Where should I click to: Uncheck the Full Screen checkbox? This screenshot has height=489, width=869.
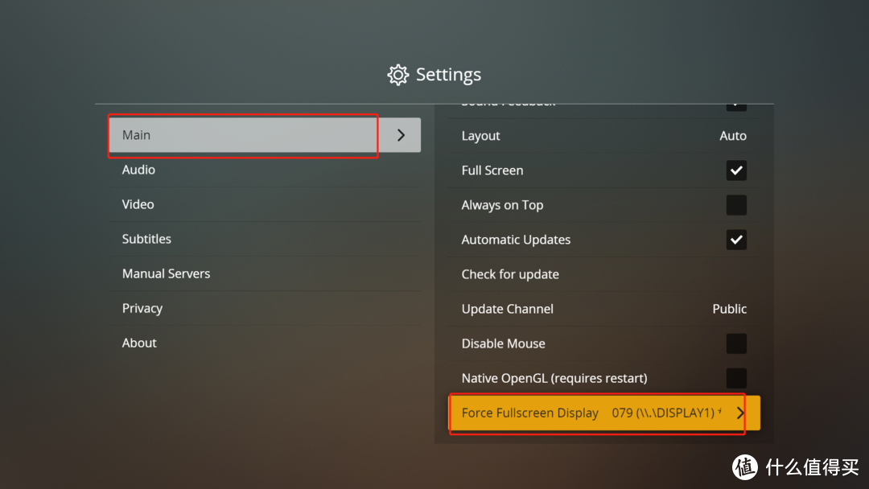pos(736,171)
